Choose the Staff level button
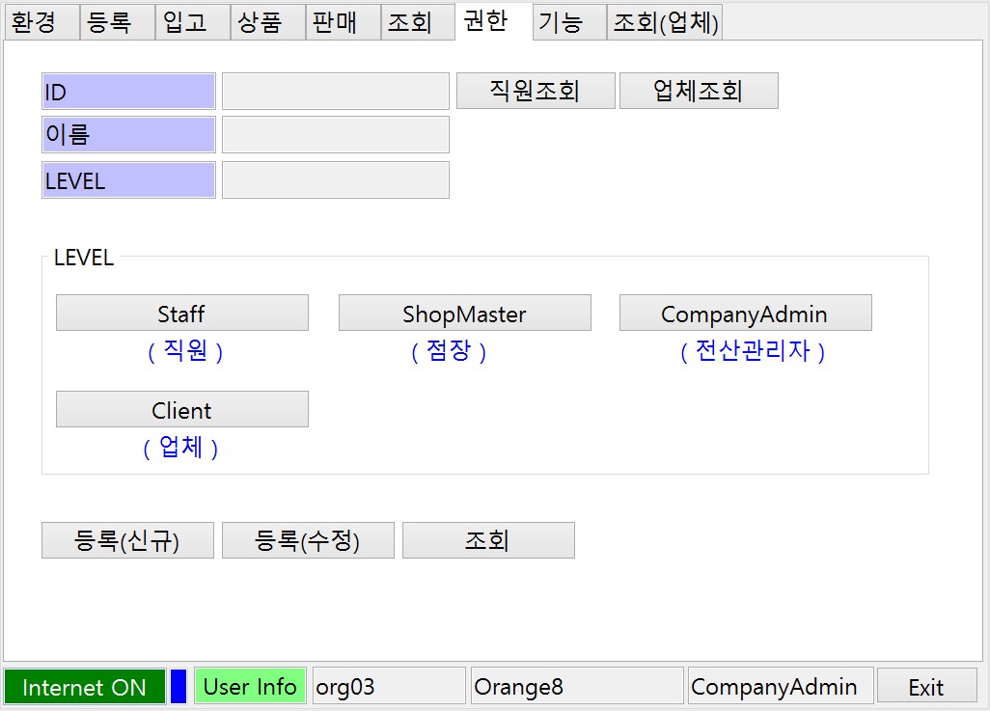This screenshot has width=990, height=711. 181,313
